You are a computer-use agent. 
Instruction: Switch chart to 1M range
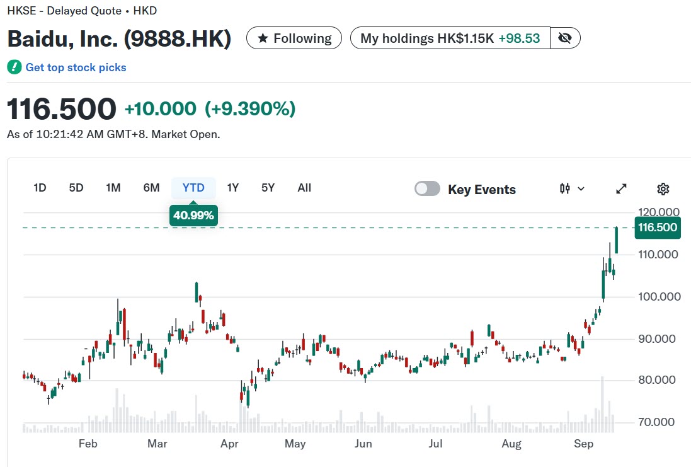point(113,188)
